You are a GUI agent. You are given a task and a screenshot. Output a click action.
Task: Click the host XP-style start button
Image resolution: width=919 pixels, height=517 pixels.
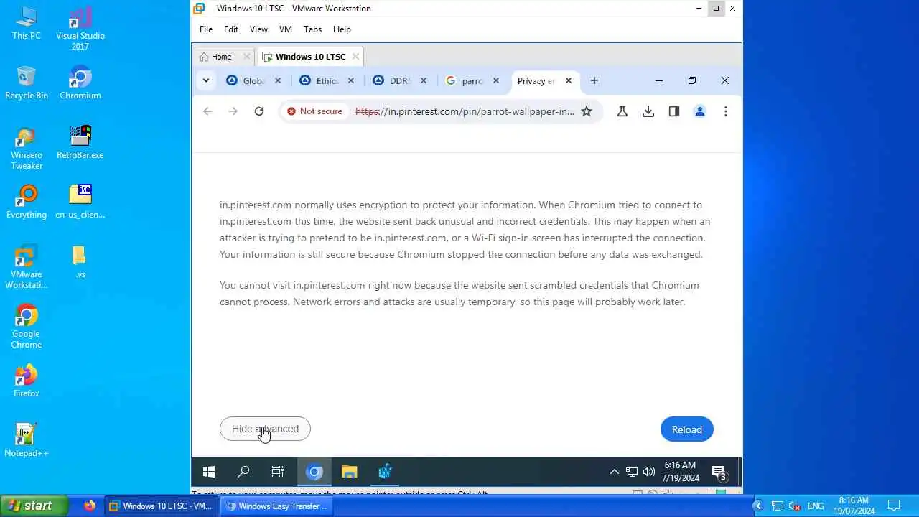point(34,506)
